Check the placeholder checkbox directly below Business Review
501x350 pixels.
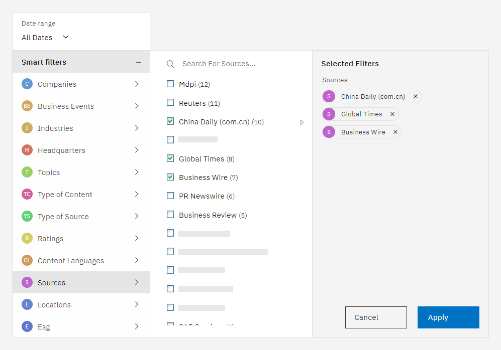coord(170,233)
